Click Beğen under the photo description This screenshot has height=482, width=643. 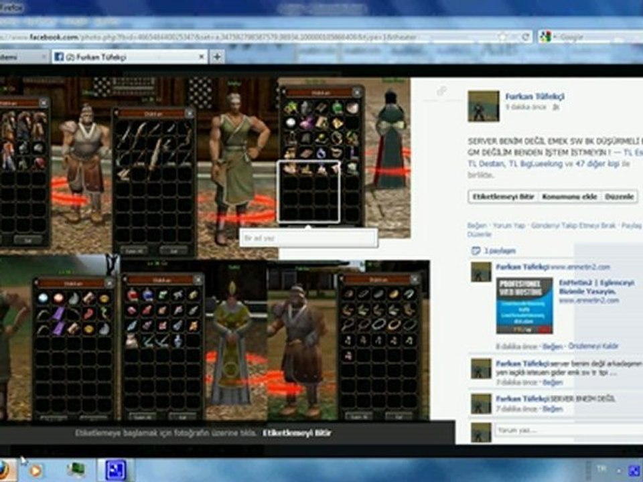click(477, 226)
